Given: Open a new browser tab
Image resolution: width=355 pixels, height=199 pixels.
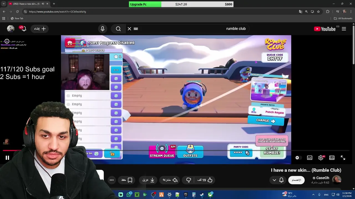Looking at the screenshot, I should (54, 4).
